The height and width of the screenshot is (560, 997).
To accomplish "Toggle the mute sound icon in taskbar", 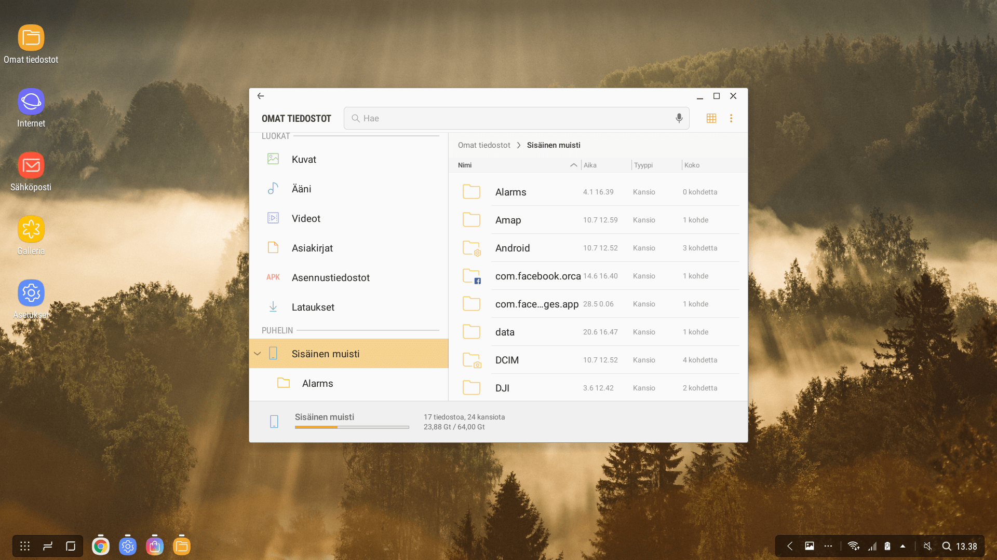I will [x=927, y=546].
